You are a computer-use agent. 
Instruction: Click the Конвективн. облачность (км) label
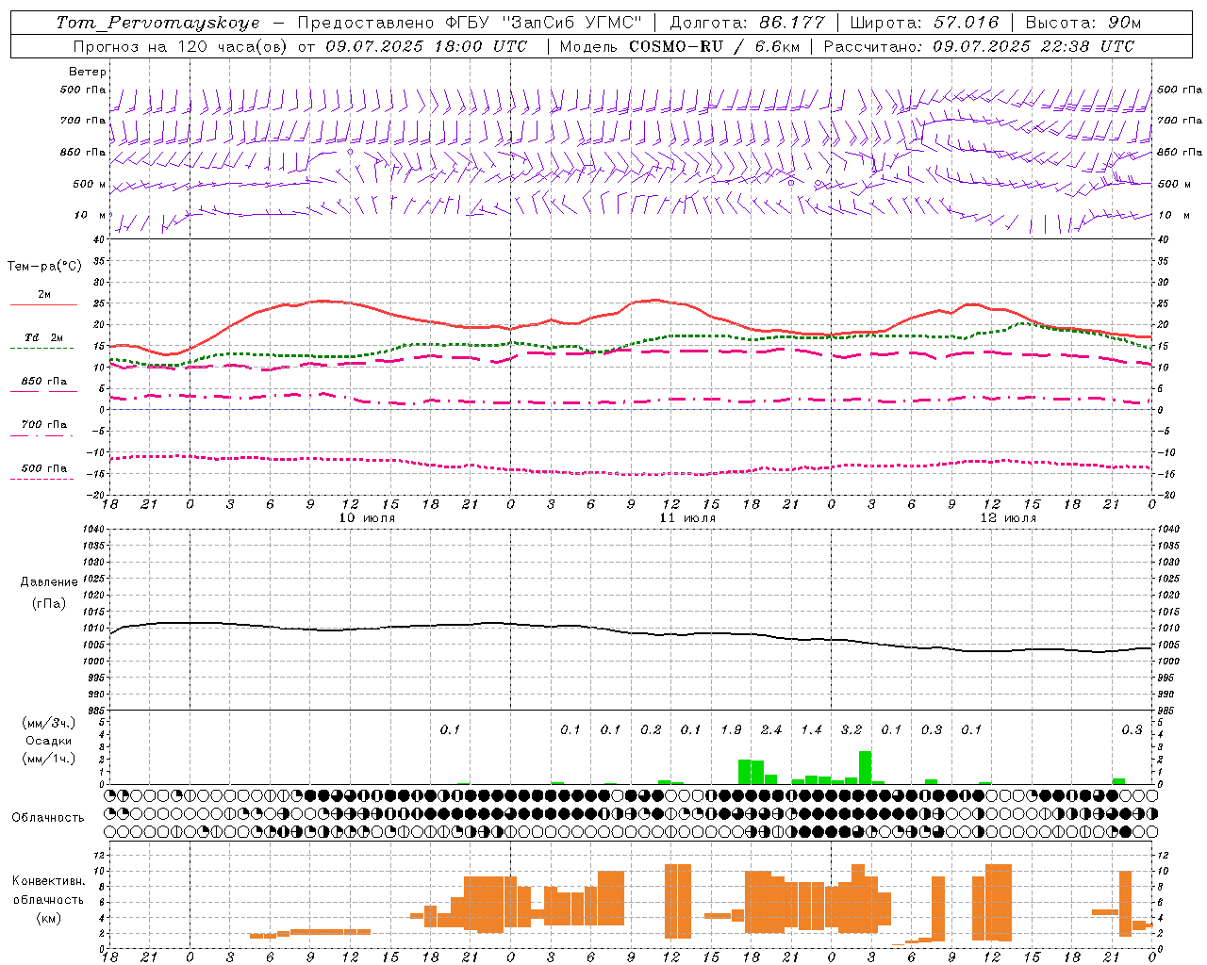48,899
